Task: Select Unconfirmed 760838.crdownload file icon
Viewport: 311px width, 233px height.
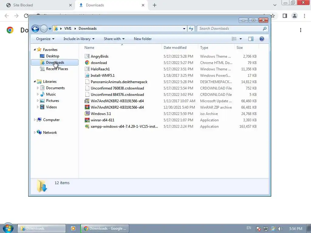Action: pyautogui.click(x=87, y=88)
